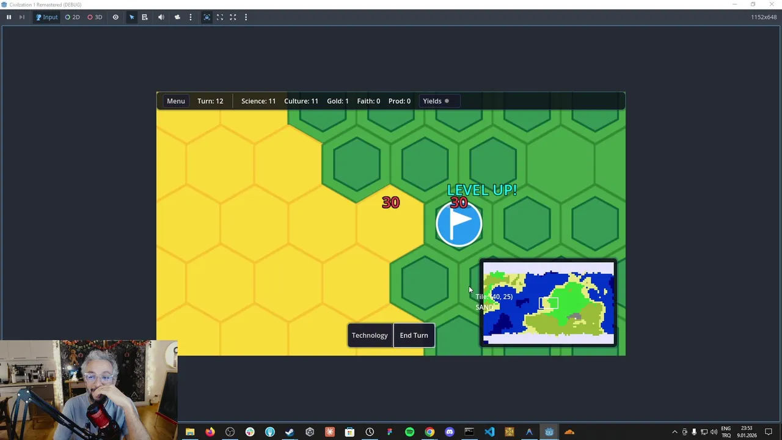The height and width of the screenshot is (440, 782).
Task: Open the embedding options three-dot menu
Action: click(246, 17)
